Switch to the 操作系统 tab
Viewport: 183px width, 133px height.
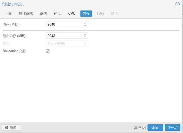click(x=26, y=13)
